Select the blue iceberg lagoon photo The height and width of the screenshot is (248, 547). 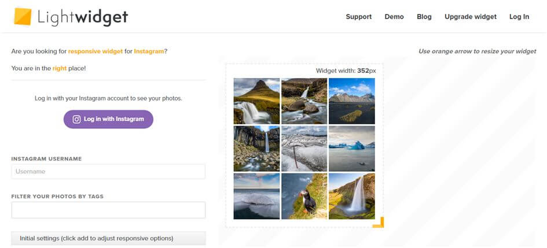pyautogui.click(x=351, y=149)
